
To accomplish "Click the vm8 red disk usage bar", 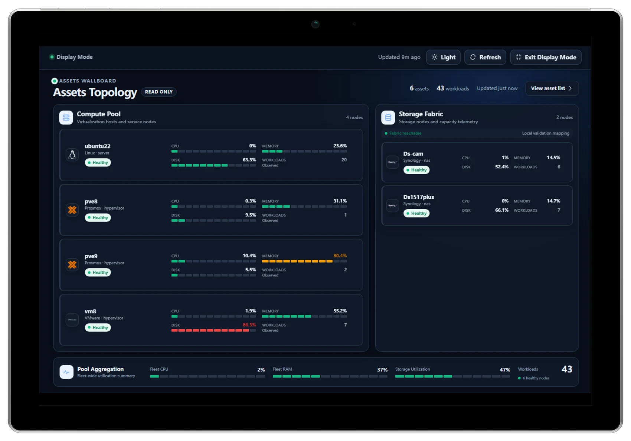I will point(213,330).
